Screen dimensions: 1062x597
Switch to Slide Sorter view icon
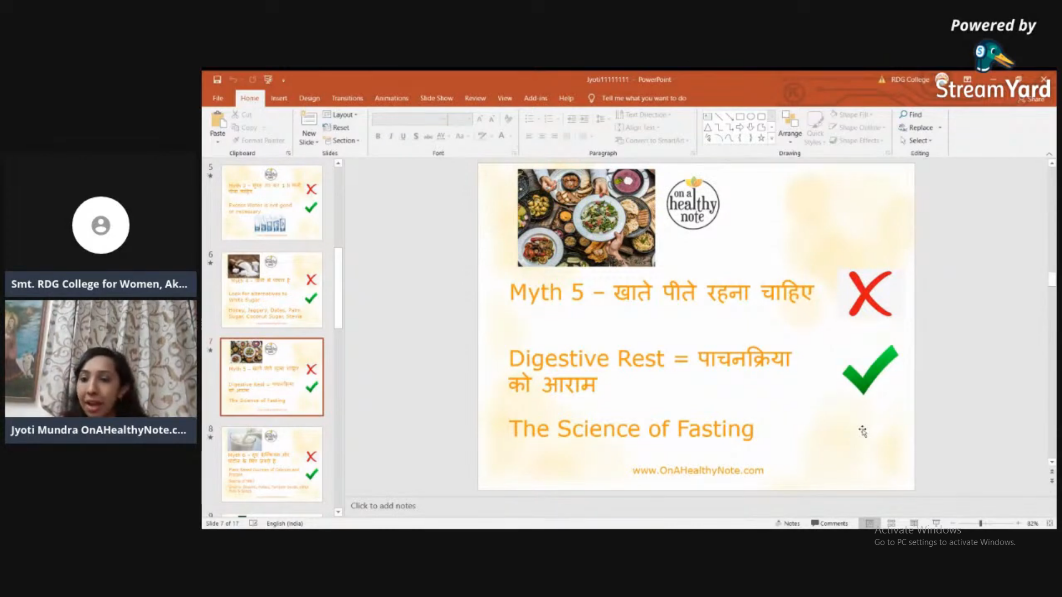[891, 523]
